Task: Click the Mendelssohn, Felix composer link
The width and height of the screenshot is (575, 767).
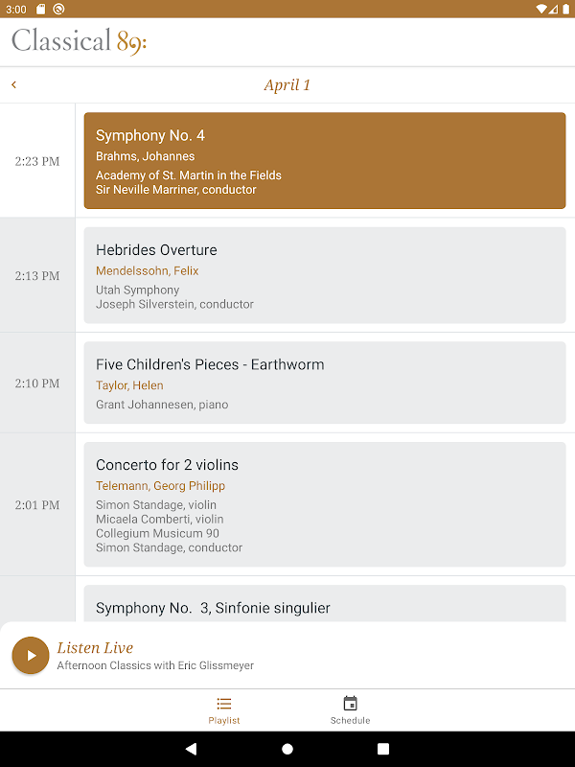Action: click(x=147, y=271)
